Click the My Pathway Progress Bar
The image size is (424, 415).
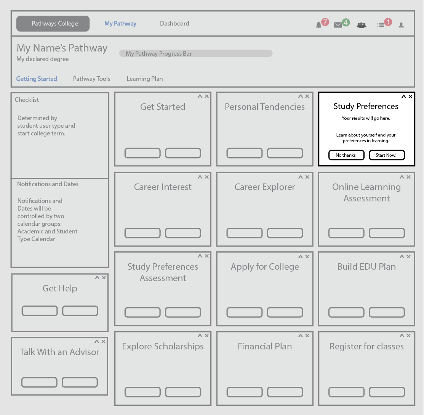point(195,53)
